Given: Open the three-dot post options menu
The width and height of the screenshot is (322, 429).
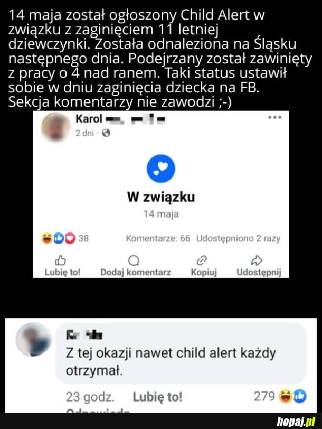Looking at the screenshot, I should [274, 118].
